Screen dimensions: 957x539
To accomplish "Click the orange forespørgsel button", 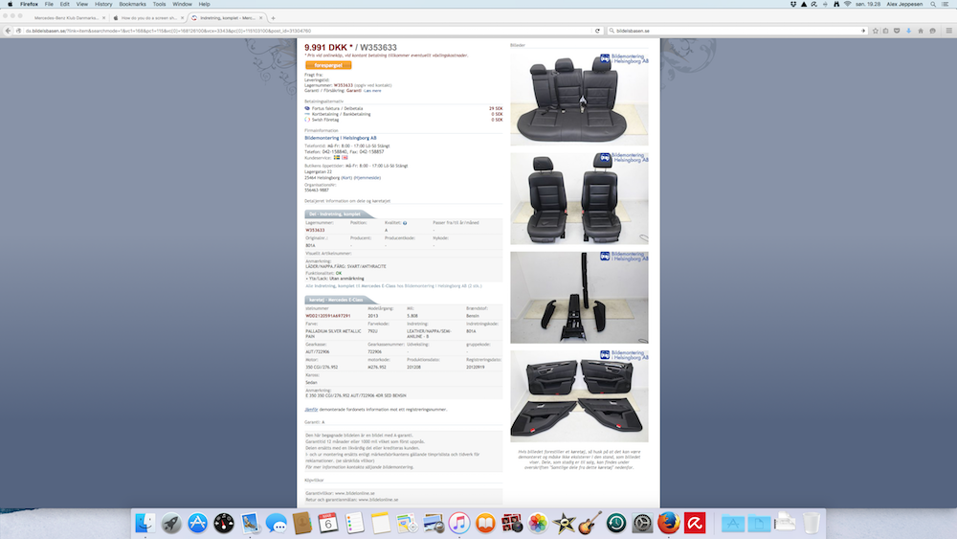I will pyautogui.click(x=328, y=65).
